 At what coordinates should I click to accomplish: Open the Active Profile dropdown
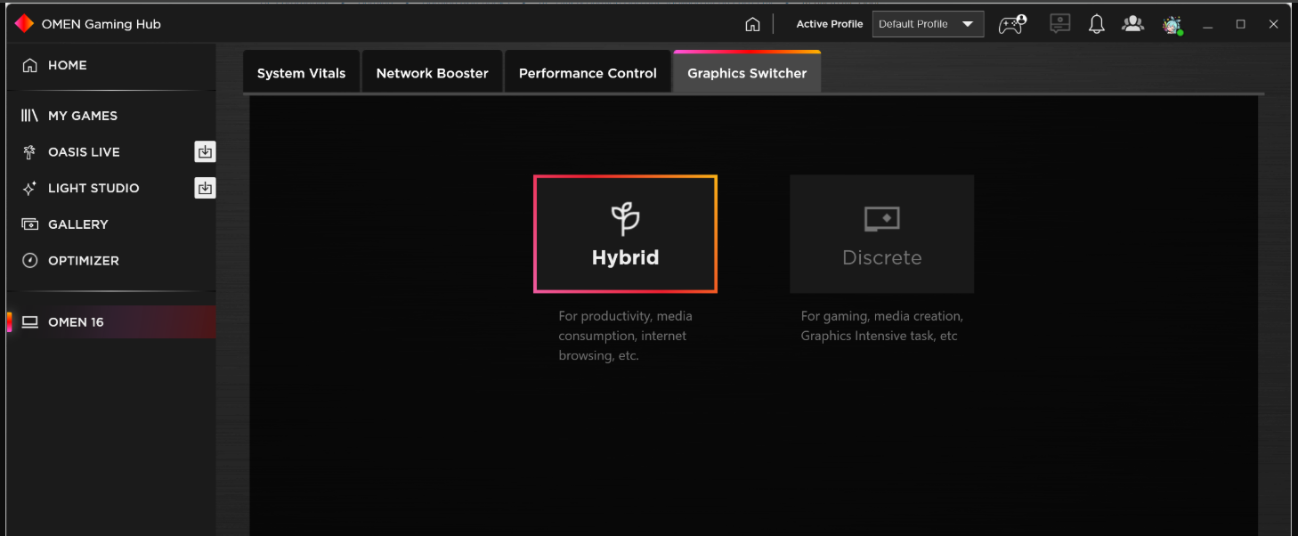pyautogui.click(x=929, y=24)
